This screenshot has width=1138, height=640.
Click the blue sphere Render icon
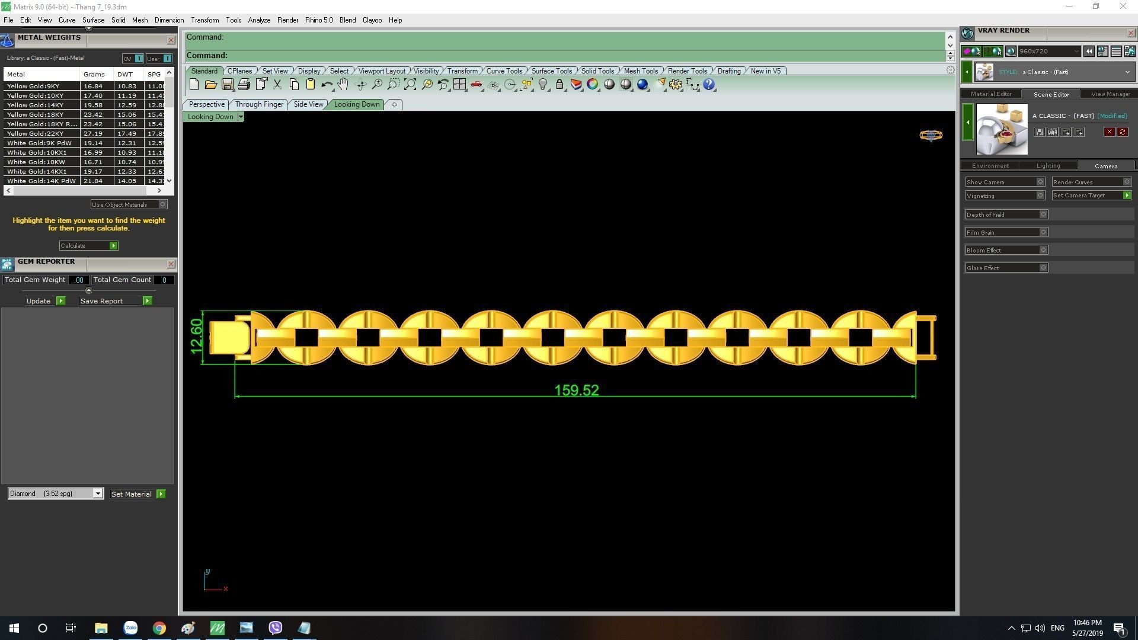coord(642,85)
